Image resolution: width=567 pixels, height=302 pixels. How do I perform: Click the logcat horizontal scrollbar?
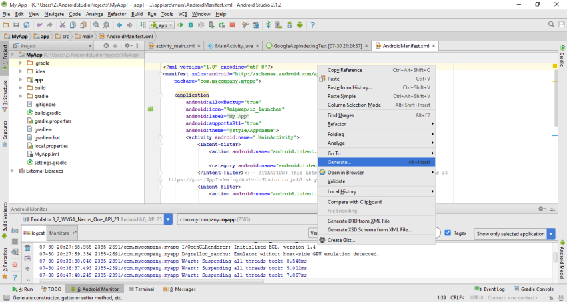152,281
